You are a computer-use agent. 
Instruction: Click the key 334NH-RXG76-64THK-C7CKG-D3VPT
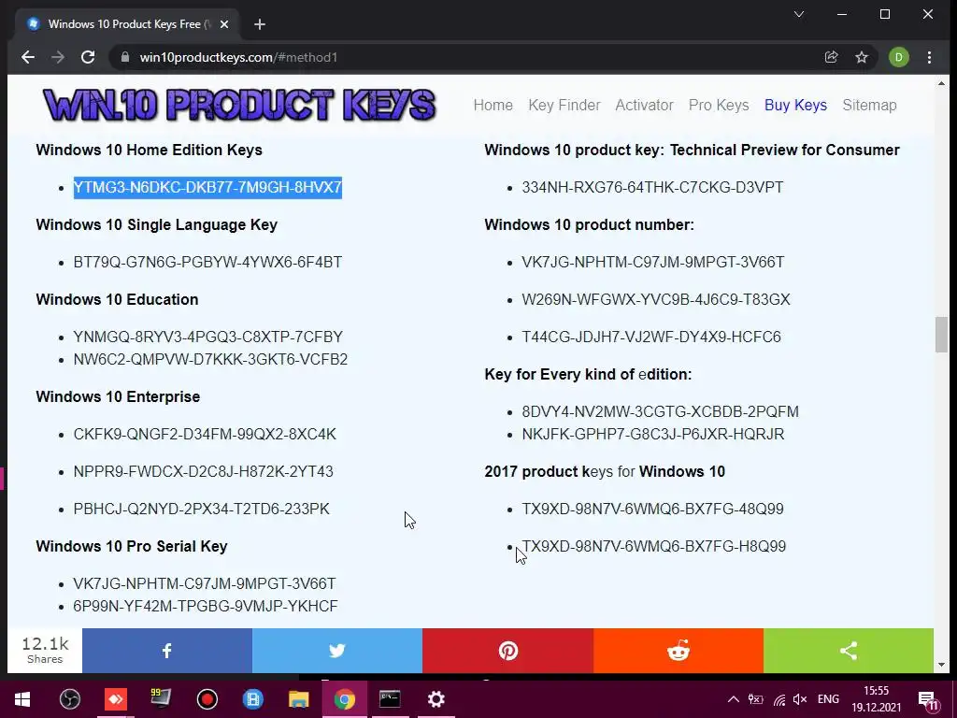point(652,187)
